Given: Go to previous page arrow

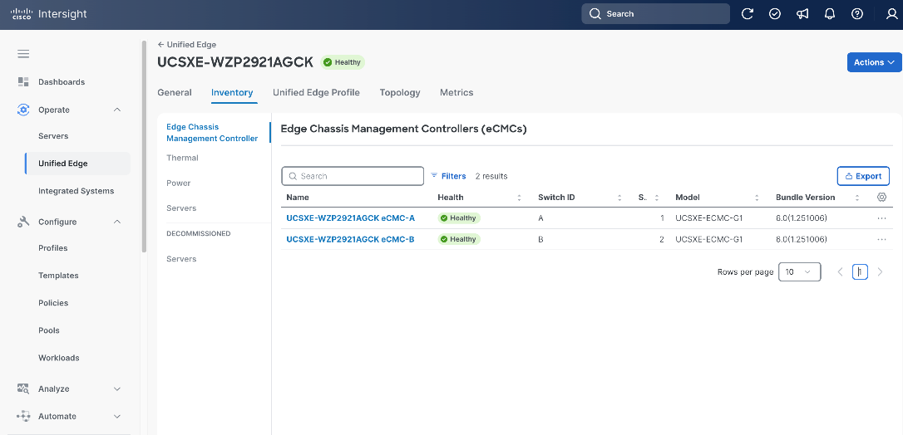Looking at the screenshot, I should pyautogui.click(x=841, y=271).
